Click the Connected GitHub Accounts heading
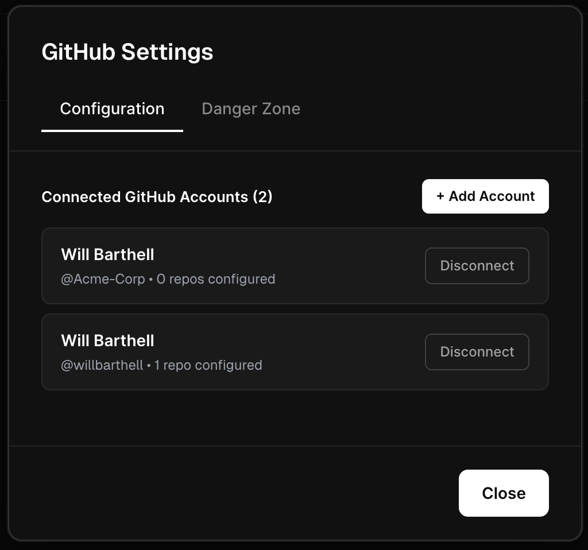The width and height of the screenshot is (588, 550). pos(157,196)
